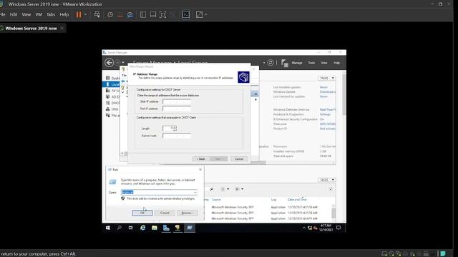Cancel the New Scope Wizard

point(239,158)
